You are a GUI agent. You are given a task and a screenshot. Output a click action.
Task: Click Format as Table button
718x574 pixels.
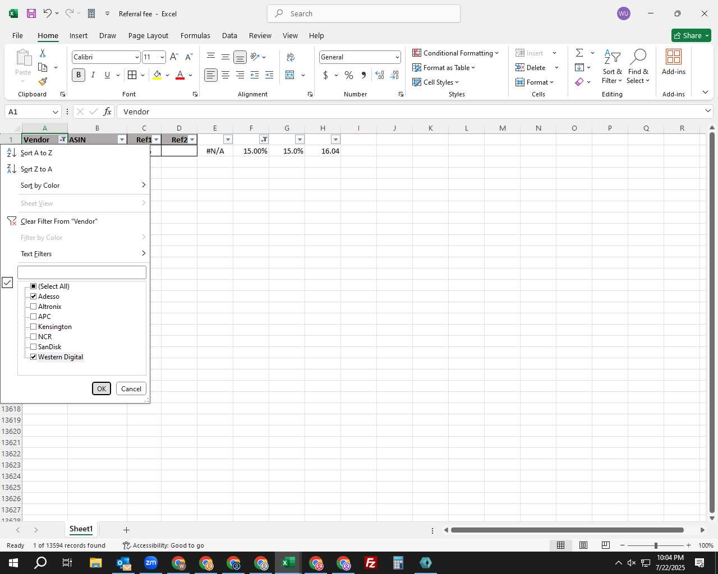click(x=444, y=67)
